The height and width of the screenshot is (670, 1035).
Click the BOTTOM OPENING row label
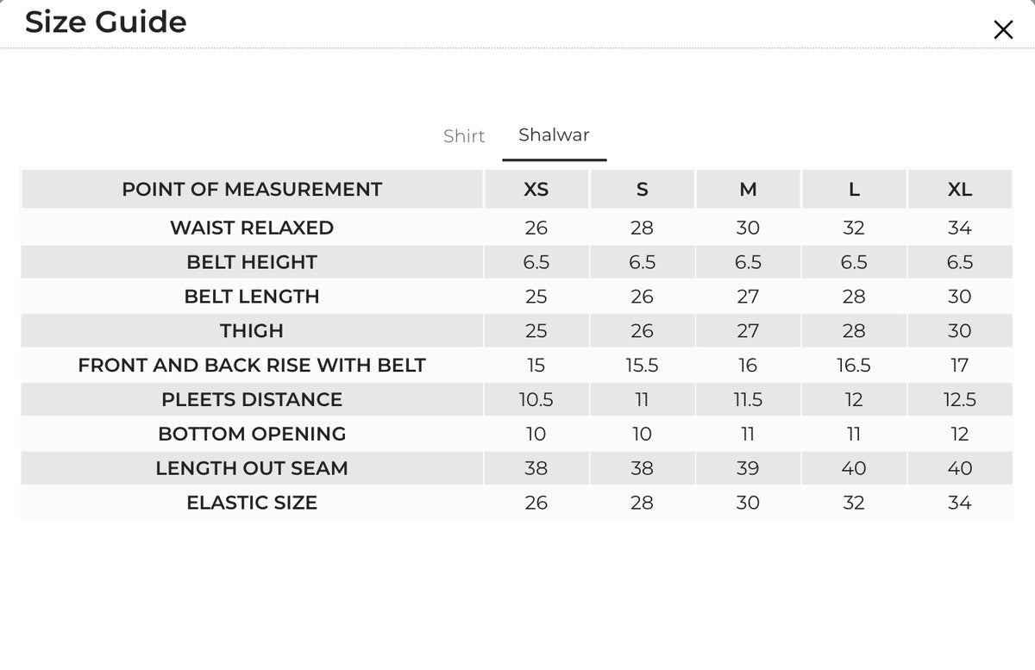[252, 434]
